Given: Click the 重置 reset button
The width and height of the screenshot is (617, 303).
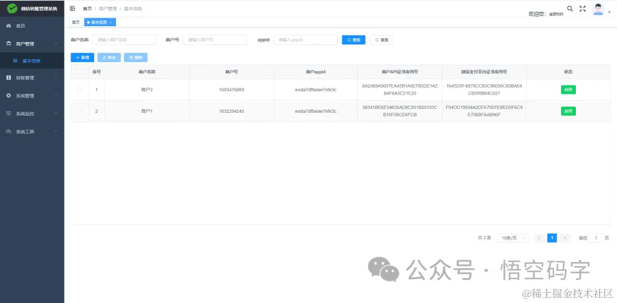Looking at the screenshot, I should [x=381, y=40].
